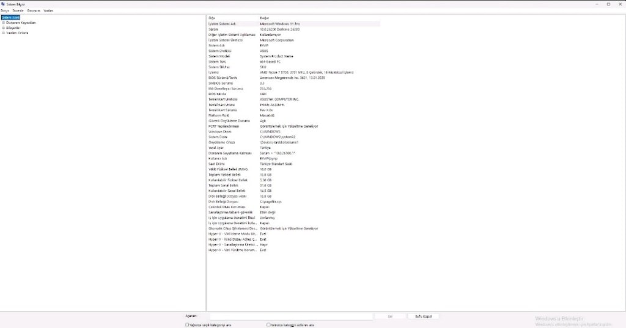Select the Kullanılabilir Sanal Bellek row label
The width and height of the screenshot is (626, 328).
227,191
